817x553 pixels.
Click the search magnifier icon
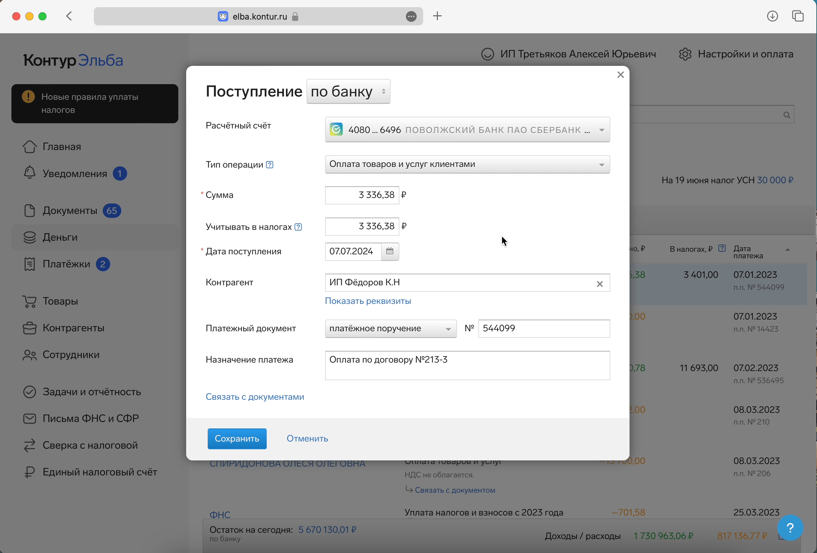click(787, 115)
